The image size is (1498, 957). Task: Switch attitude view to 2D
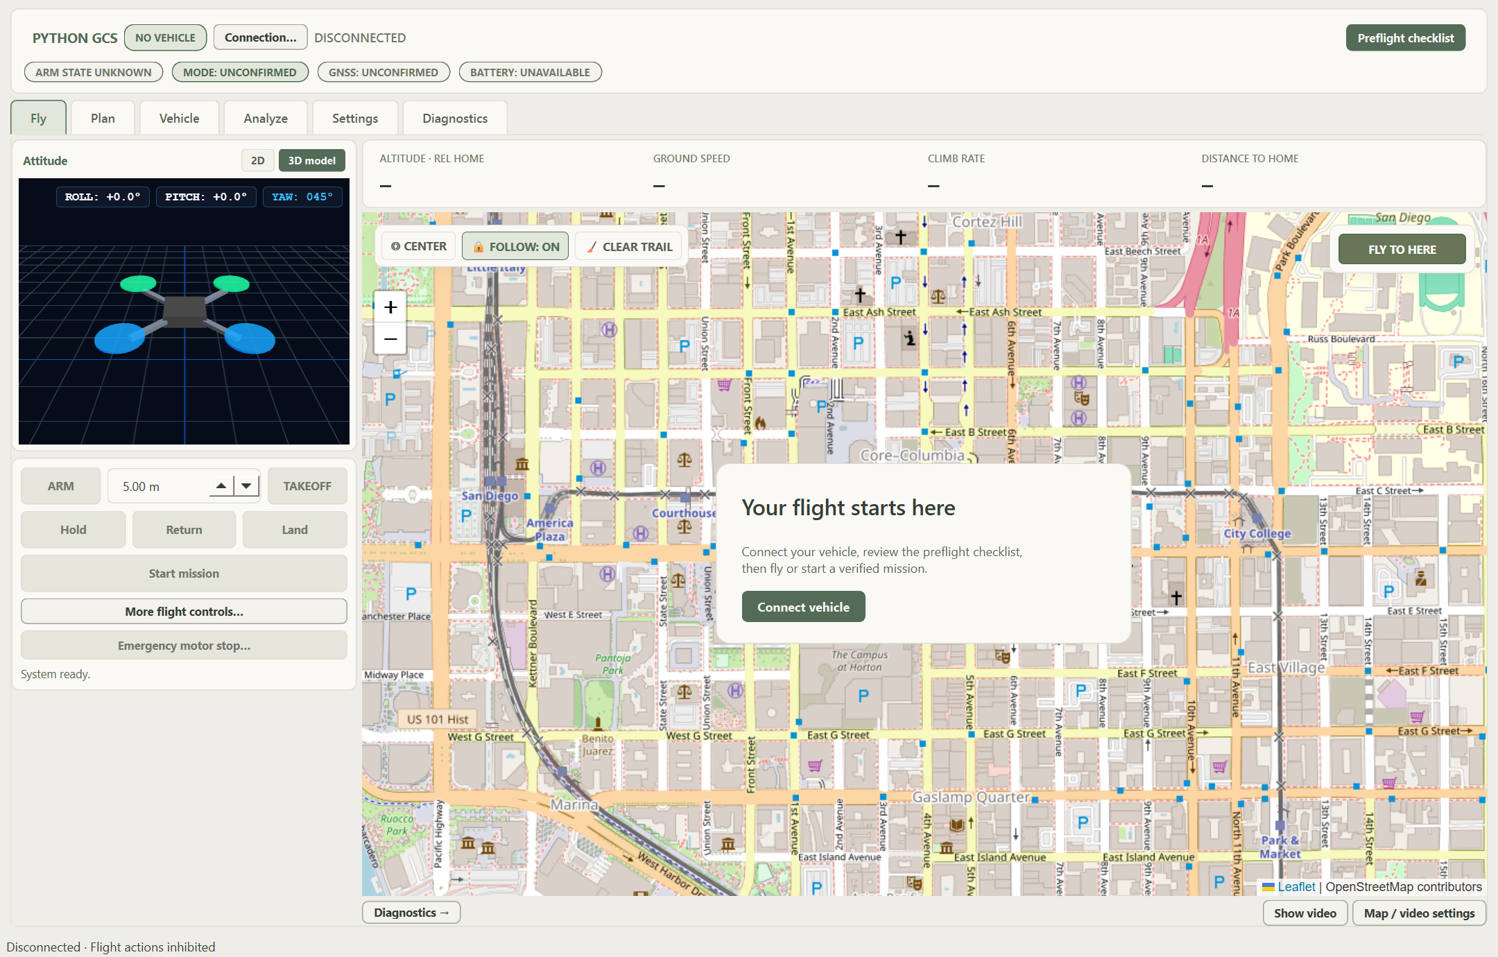click(x=258, y=160)
